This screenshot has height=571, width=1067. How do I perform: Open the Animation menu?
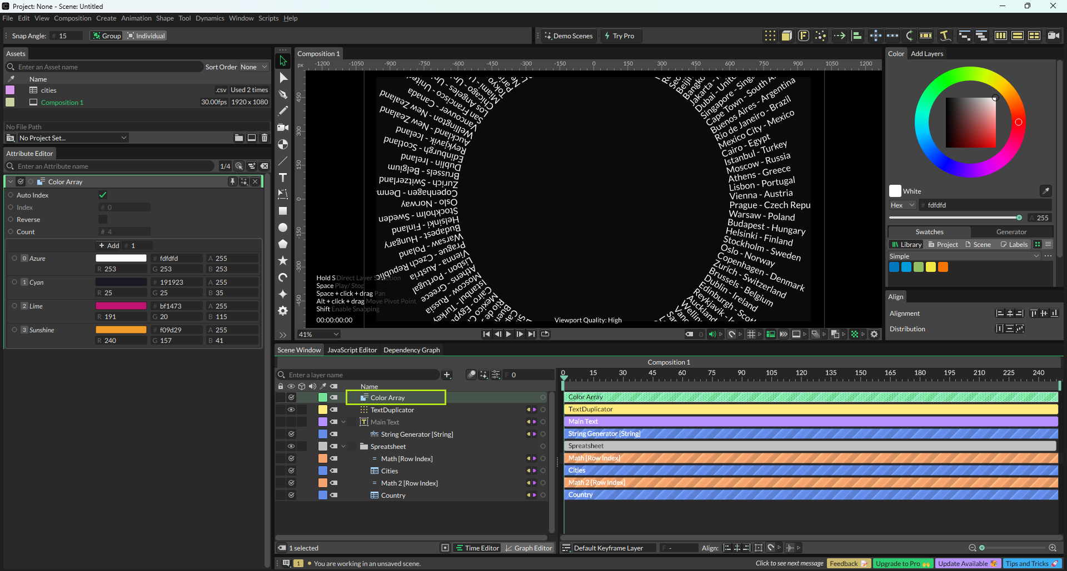click(x=136, y=18)
